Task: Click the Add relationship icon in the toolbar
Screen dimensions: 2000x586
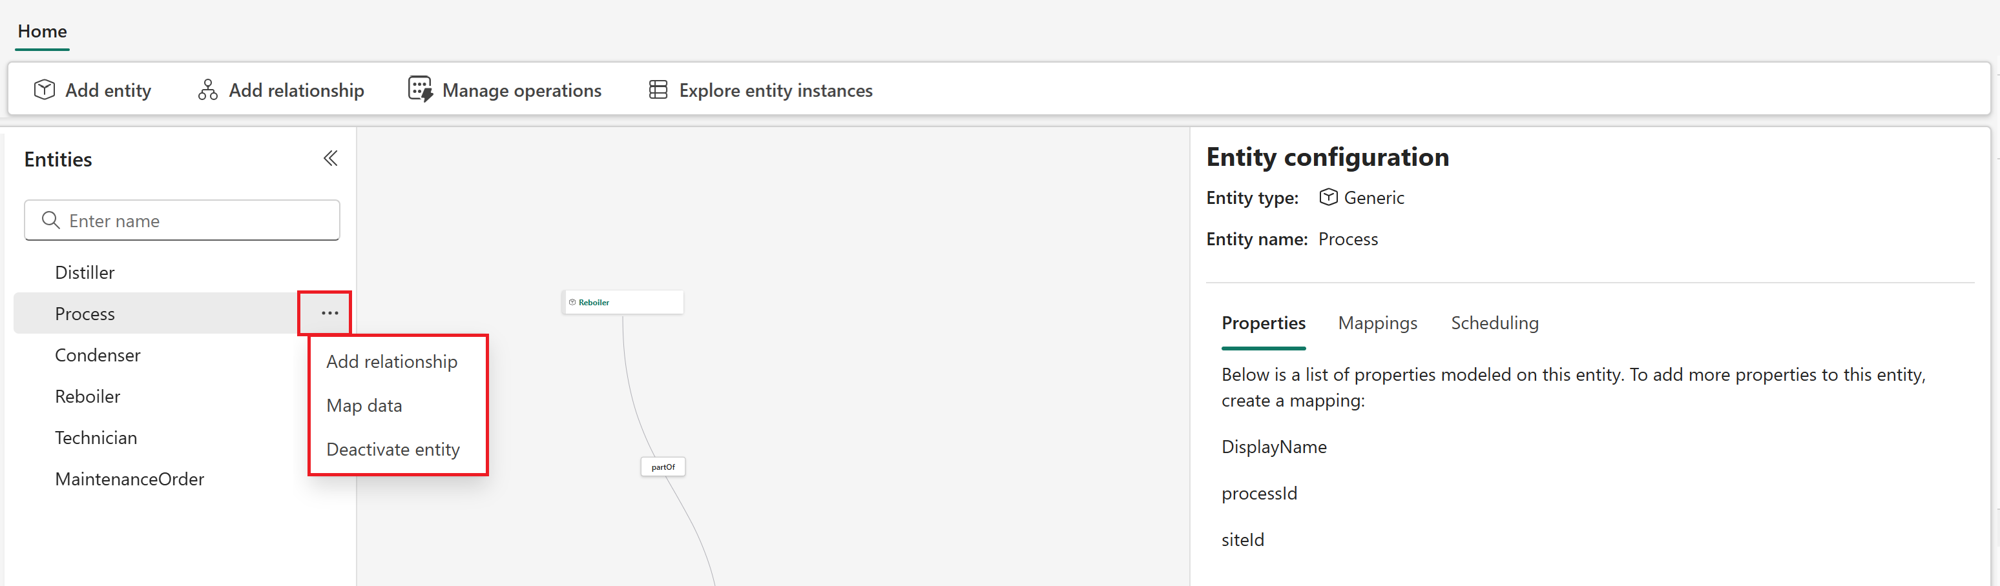Action: click(207, 89)
